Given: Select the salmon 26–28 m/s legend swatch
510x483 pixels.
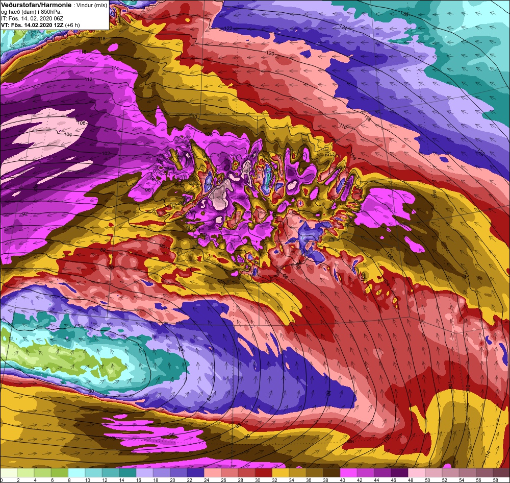Looking at the screenshot, I should tap(229, 472).
